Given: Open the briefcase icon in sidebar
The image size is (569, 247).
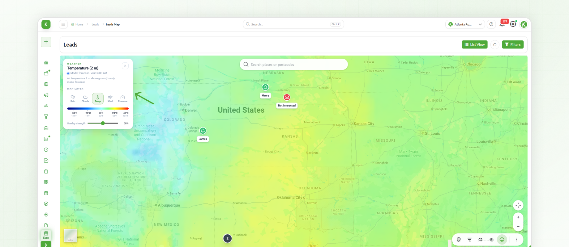Looking at the screenshot, I should [46, 128].
